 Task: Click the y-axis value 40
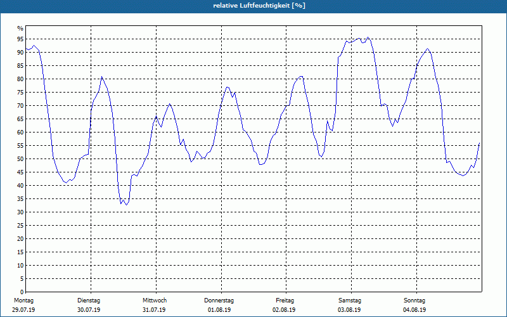20,186
